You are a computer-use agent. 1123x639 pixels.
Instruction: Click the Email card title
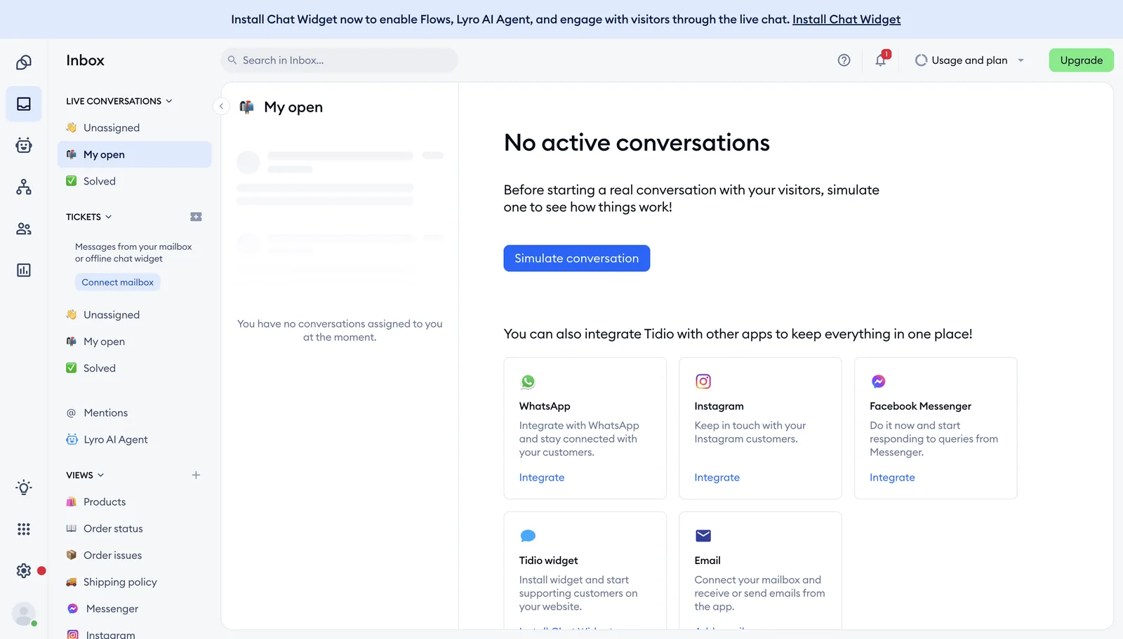(x=707, y=560)
